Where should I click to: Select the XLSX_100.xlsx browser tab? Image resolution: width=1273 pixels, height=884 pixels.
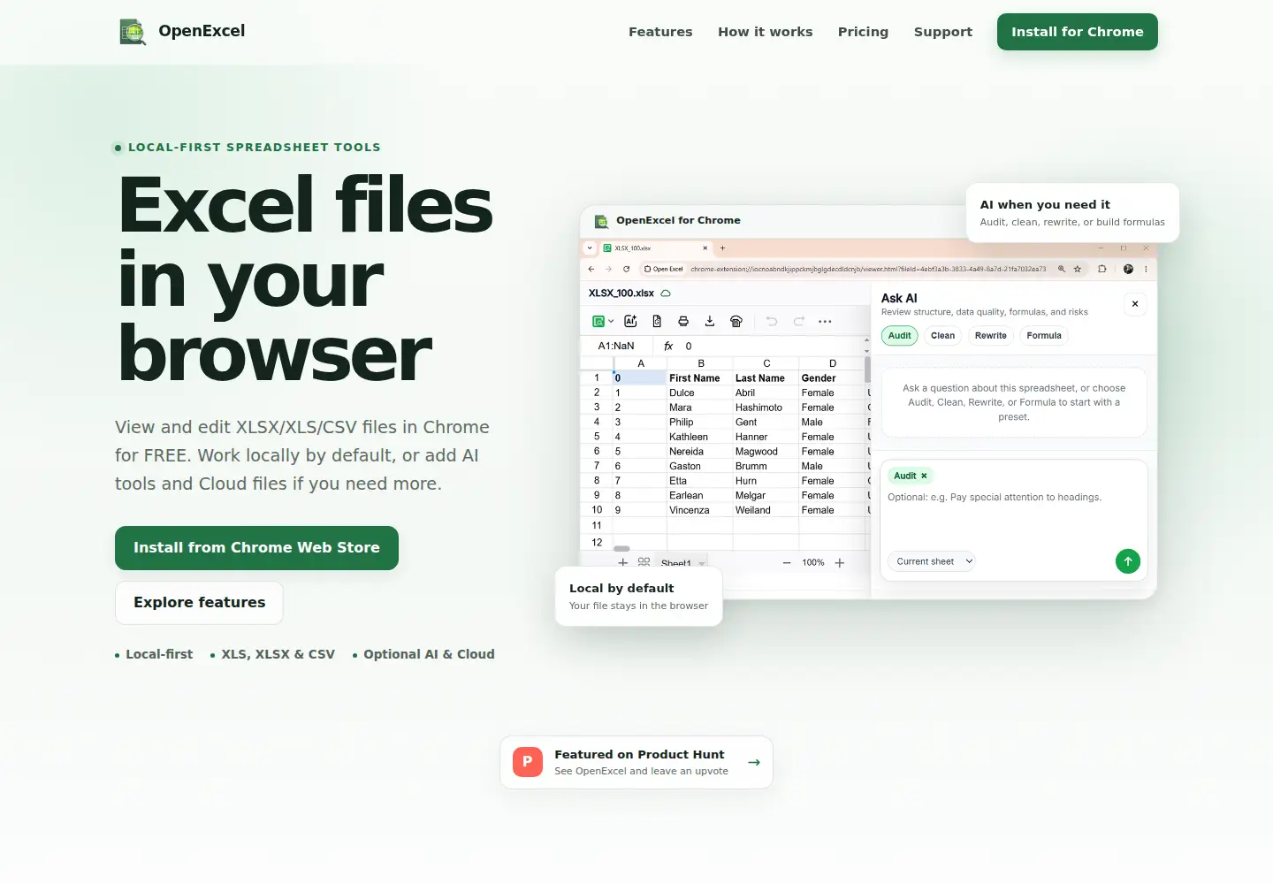654,248
